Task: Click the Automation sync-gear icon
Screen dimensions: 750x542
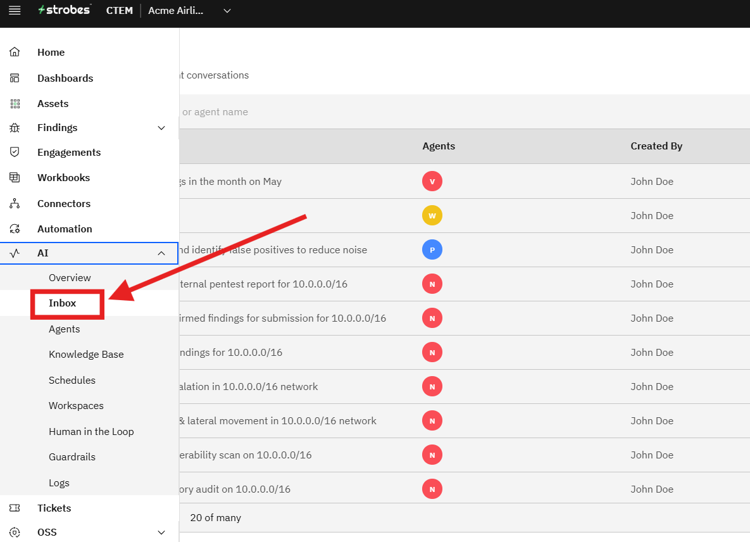Action: 15,229
